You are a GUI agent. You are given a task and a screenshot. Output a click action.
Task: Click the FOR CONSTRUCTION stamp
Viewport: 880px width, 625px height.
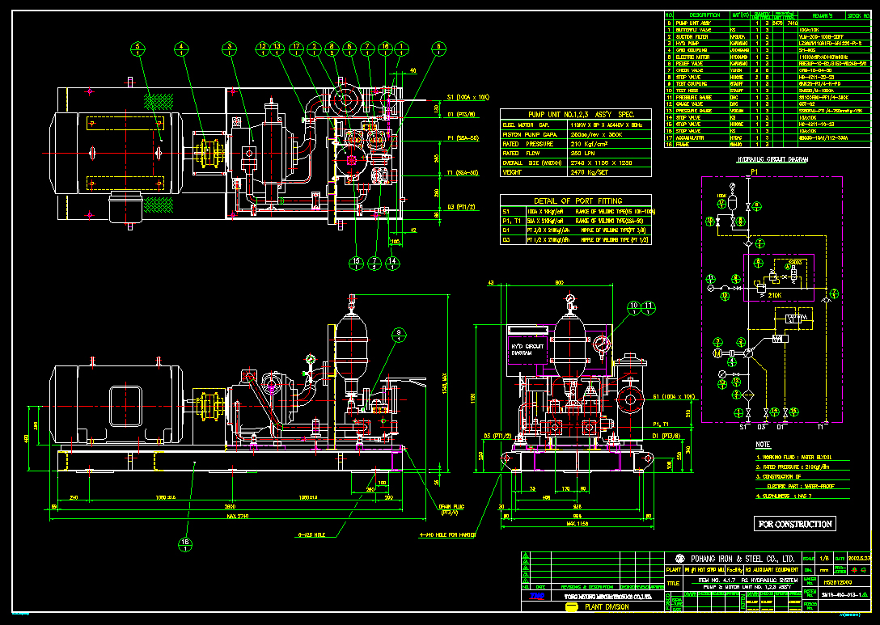click(x=794, y=524)
